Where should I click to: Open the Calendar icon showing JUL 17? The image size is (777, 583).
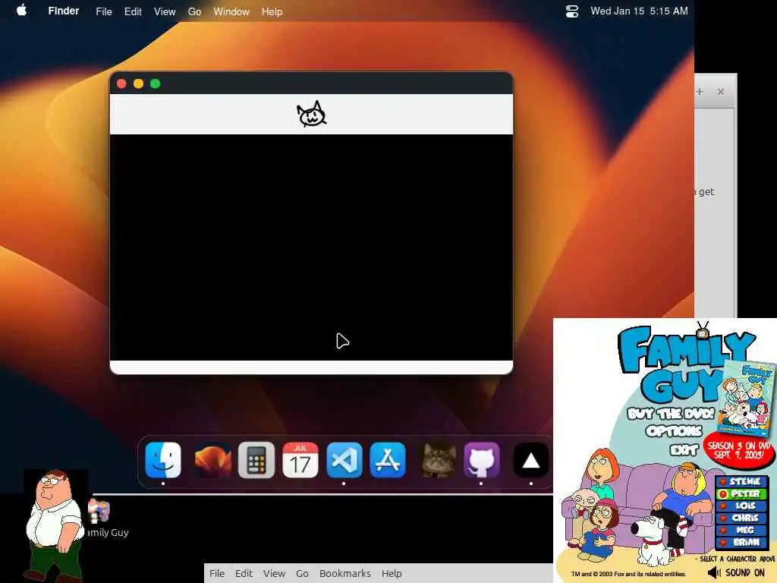click(x=300, y=459)
